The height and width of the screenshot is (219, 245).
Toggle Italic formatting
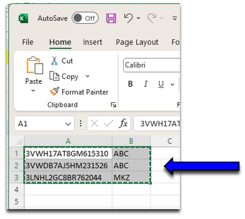[x=146, y=84]
